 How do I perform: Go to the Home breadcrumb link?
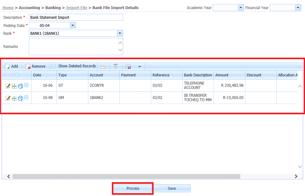8,8
